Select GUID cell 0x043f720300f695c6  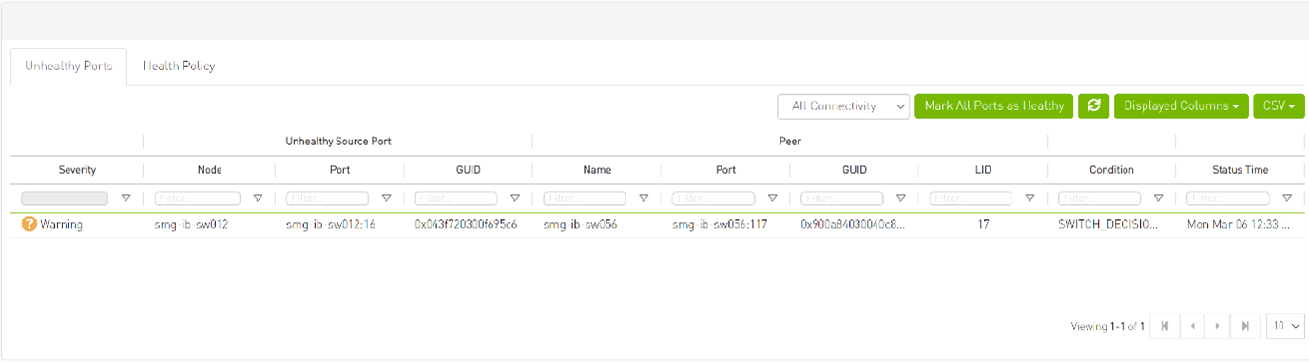466,225
